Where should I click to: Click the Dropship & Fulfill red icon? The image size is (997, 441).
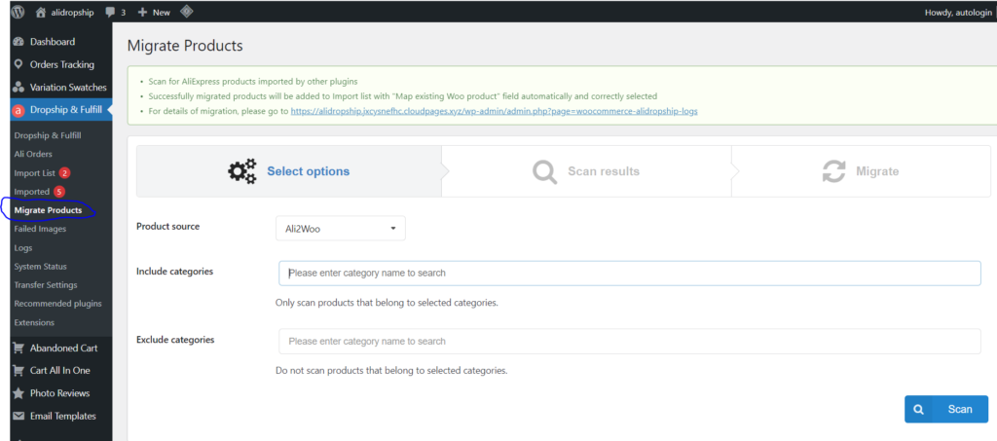point(18,111)
